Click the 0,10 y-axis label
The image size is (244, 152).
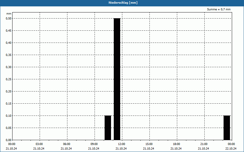[x=9, y=116]
